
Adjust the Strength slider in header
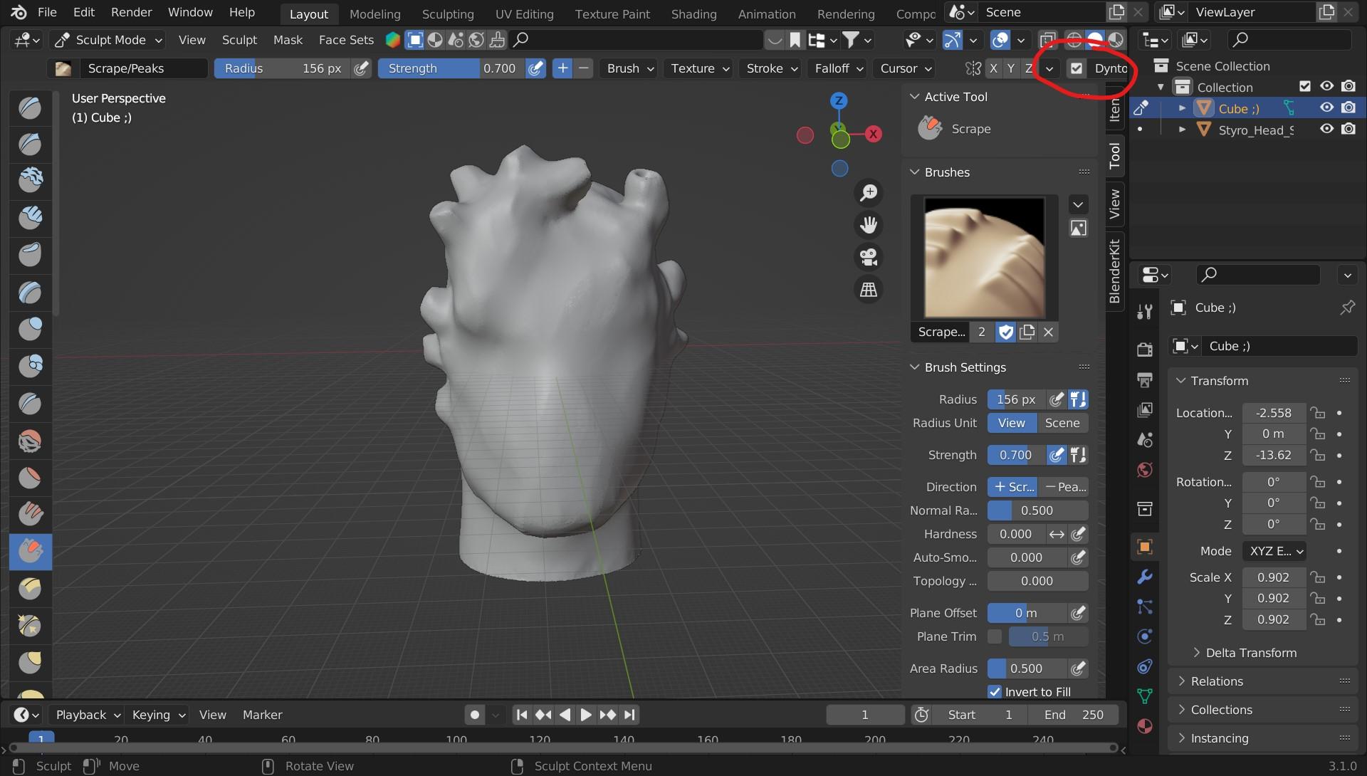[451, 68]
